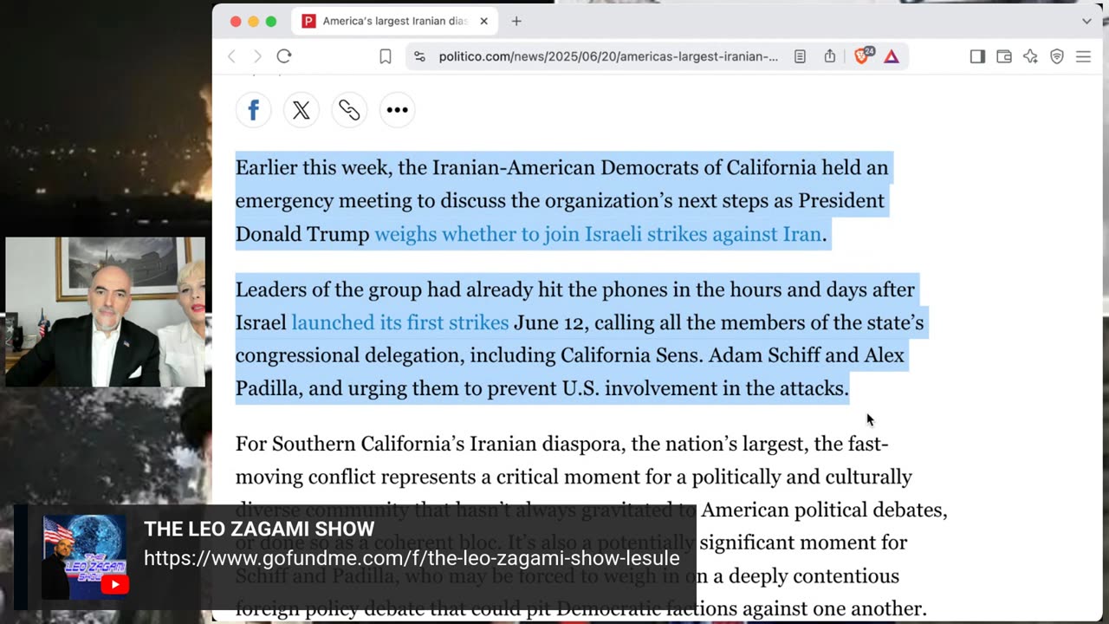The height and width of the screenshot is (624, 1109).
Task: Open Brave VPN shield icon
Action: point(1057,56)
